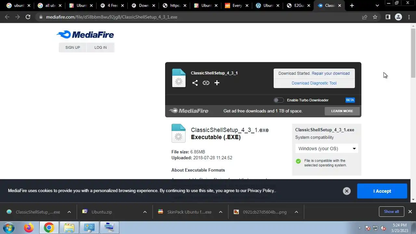This screenshot has width=416, height=234.
Task: Click the file icon in dark download card
Action: [x=179, y=78]
